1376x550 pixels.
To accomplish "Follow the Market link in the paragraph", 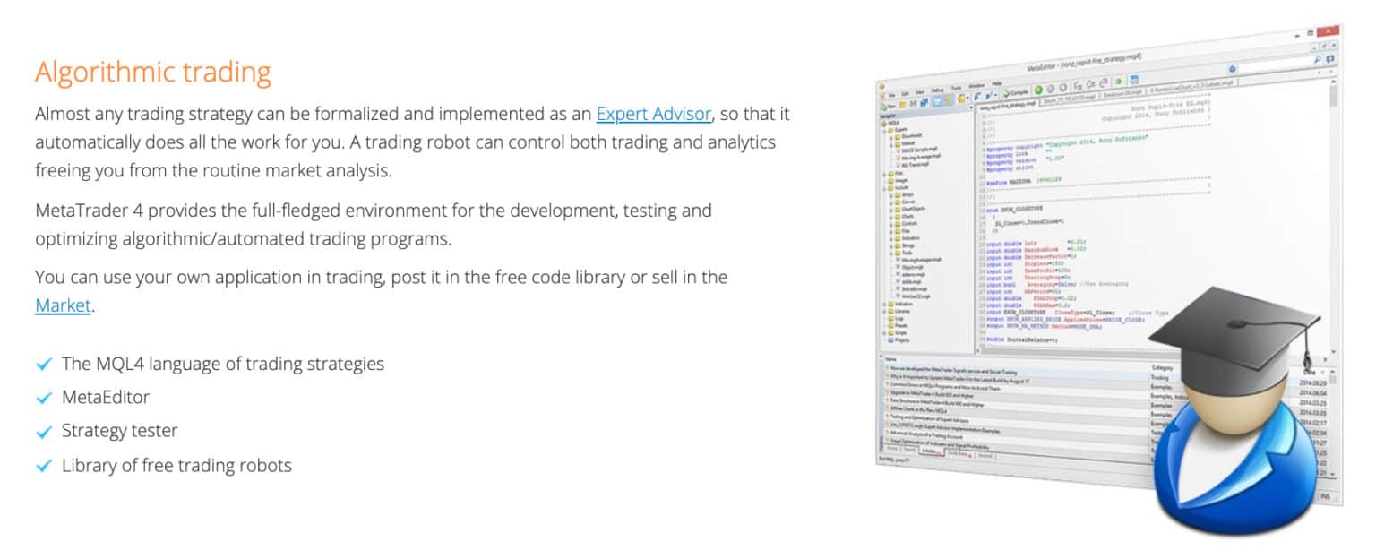I will (x=63, y=305).
